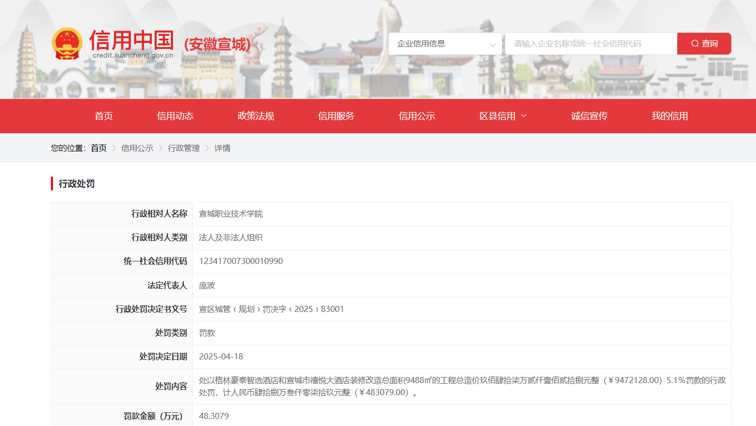The height and width of the screenshot is (426, 756).
Task: Click the 详情 breadcrumb item
Action: click(222, 148)
